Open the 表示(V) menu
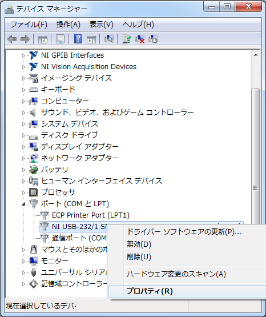 point(102,25)
